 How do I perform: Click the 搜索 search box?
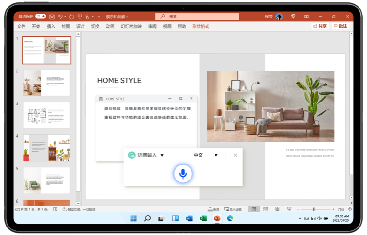point(197,16)
